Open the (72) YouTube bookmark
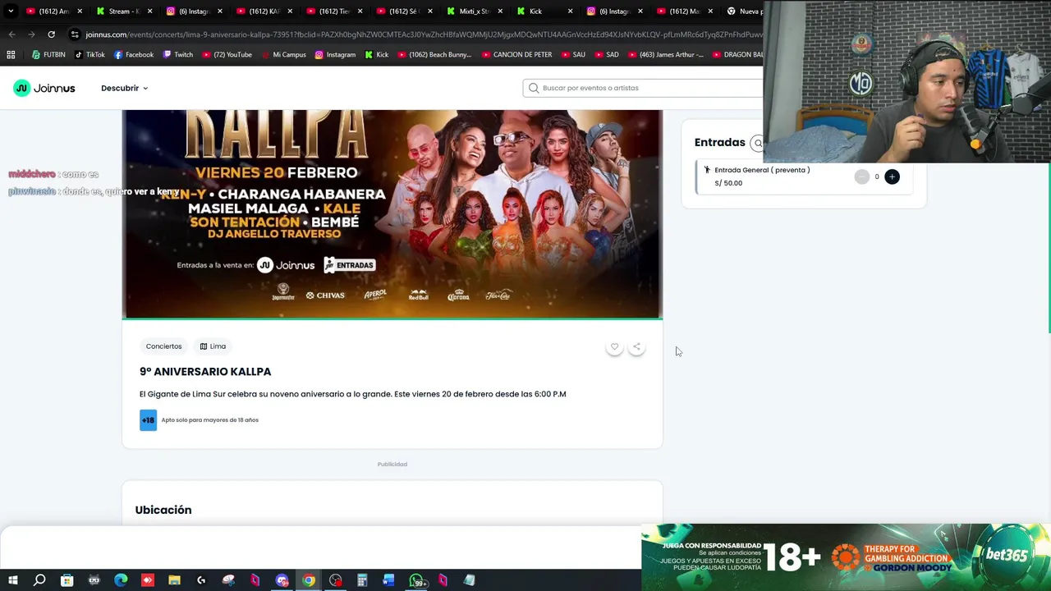 pyautogui.click(x=227, y=55)
